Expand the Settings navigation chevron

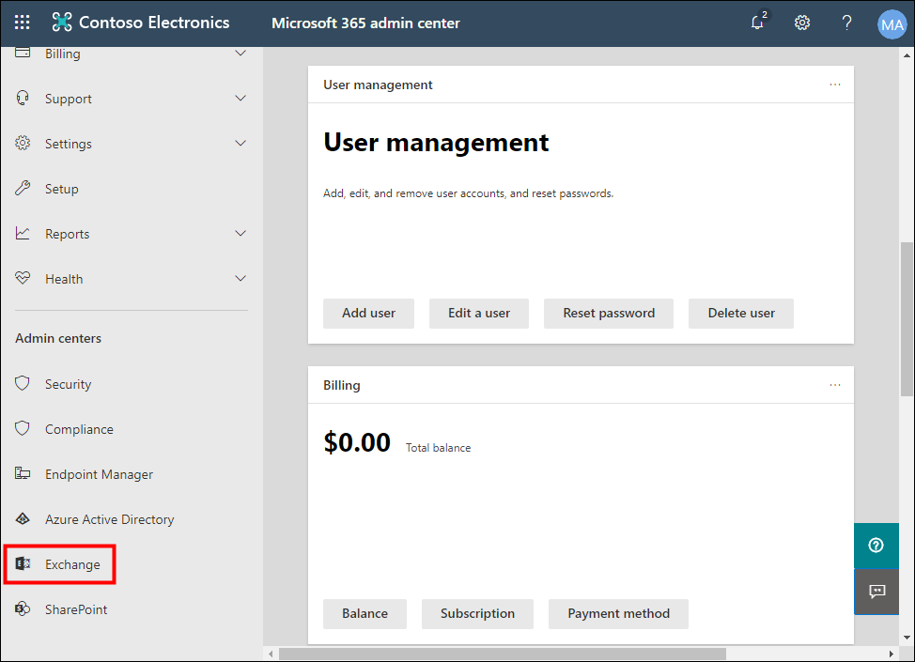click(240, 143)
